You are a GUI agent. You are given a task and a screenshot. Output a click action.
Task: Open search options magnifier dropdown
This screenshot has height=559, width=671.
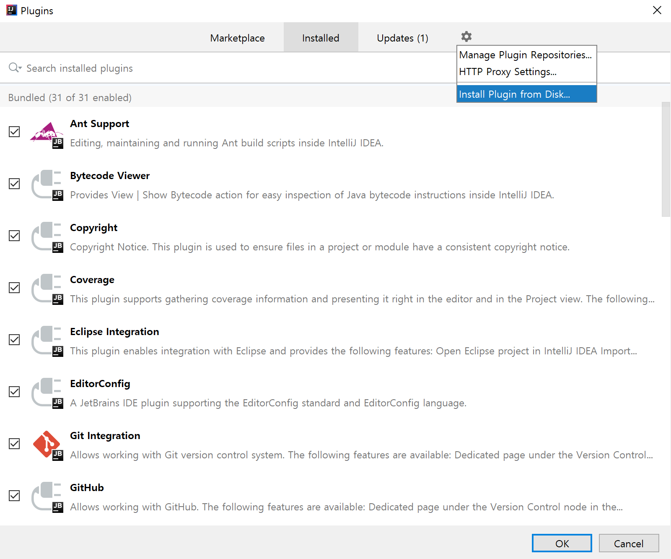tap(15, 68)
